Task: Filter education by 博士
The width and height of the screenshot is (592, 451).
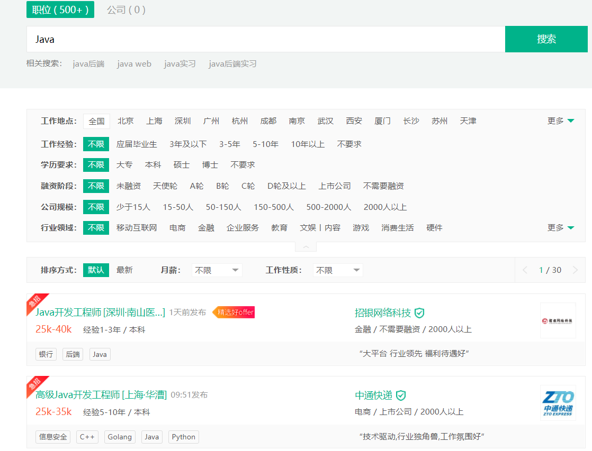Action: click(x=210, y=165)
